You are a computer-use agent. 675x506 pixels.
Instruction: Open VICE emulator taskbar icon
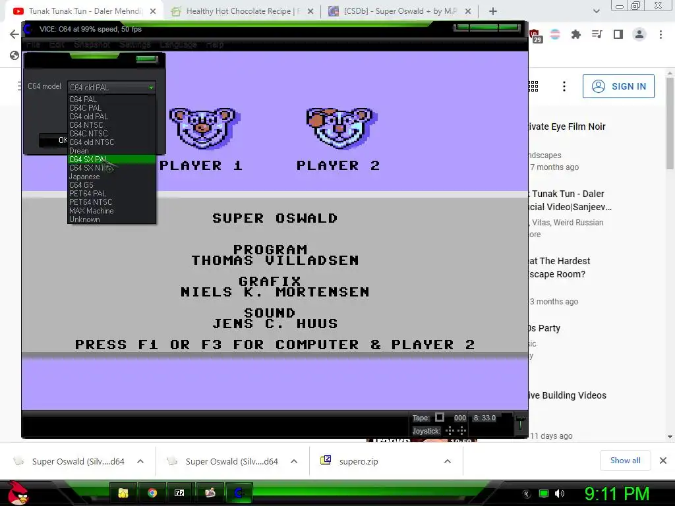pyautogui.click(x=239, y=493)
